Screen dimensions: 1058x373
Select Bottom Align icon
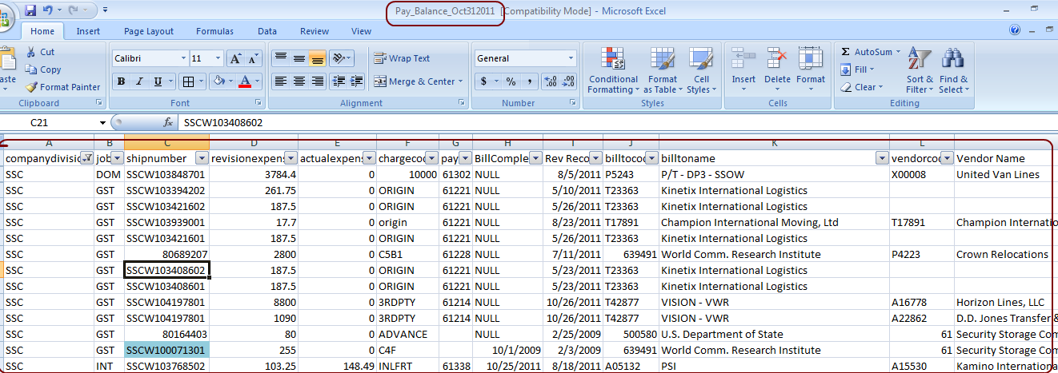[x=317, y=58]
